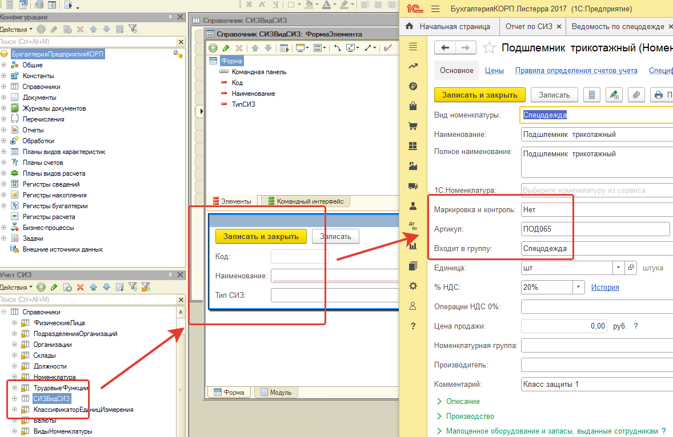Collapse the Справочники node in Учет СИЗ
Image resolution: width=673 pixels, height=437 pixels.
(x=4, y=312)
